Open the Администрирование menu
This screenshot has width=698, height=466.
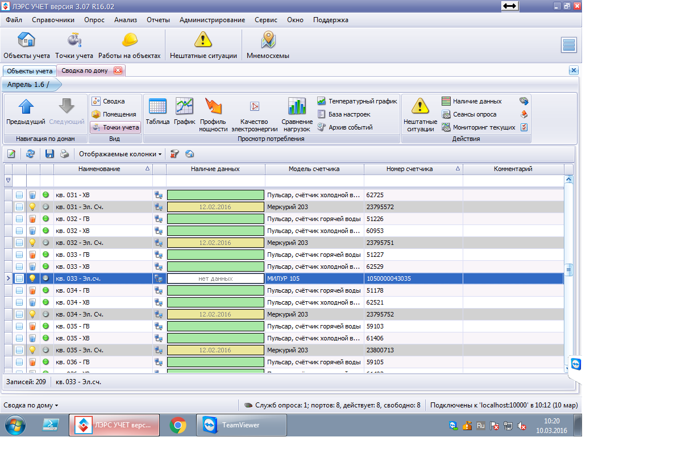coord(212,20)
